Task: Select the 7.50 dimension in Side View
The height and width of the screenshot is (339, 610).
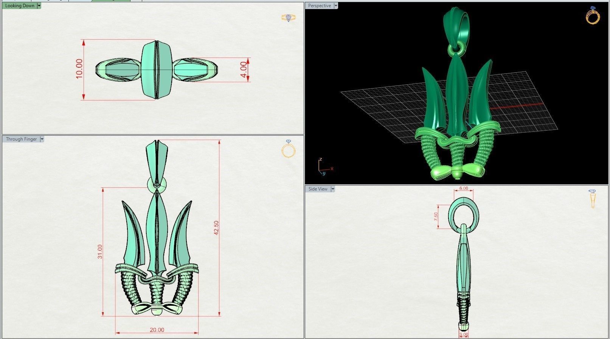Action: 436,217
